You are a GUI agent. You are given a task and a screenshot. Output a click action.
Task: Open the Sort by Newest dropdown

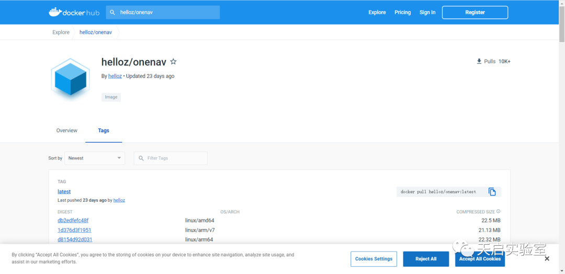[95, 158]
